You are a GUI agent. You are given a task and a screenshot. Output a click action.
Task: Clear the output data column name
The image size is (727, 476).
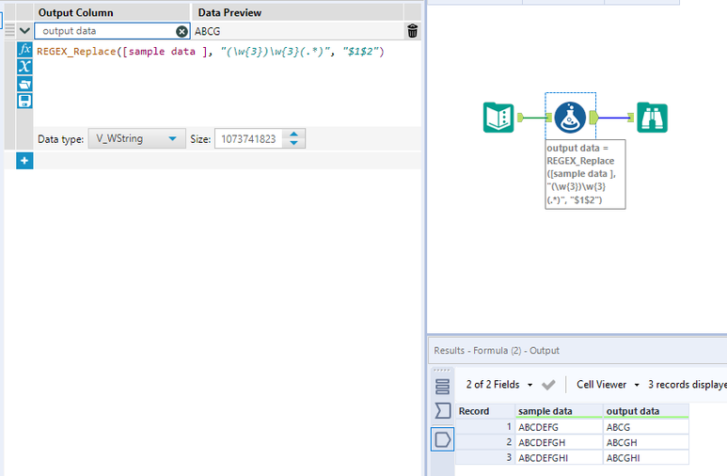pyautogui.click(x=182, y=31)
